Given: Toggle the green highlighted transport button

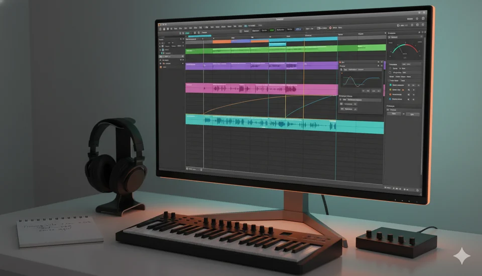Looking at the screenshot, I should click(272, 30).
